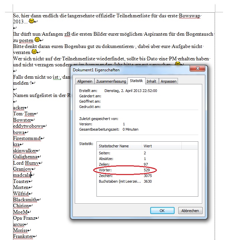
Task: Click the misspelled word "Bowswap" in document
Action: (x=190, y=15)
